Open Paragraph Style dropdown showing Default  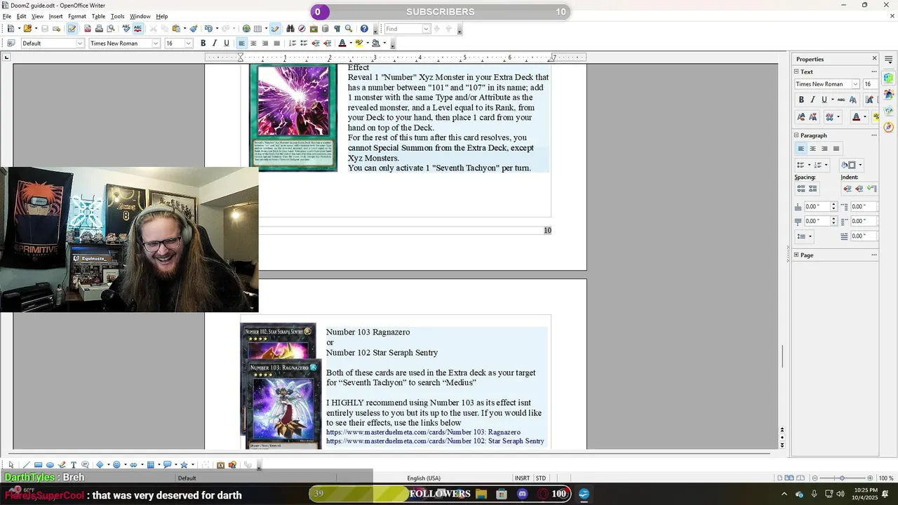(x=80, y=43)
